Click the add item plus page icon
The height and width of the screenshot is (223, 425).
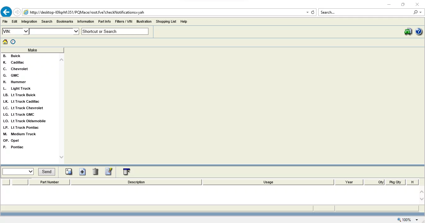82,172
